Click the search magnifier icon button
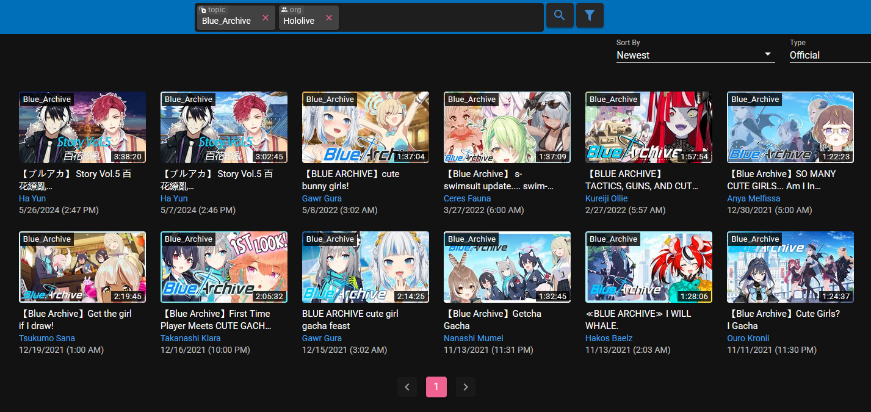 point(559,16)
